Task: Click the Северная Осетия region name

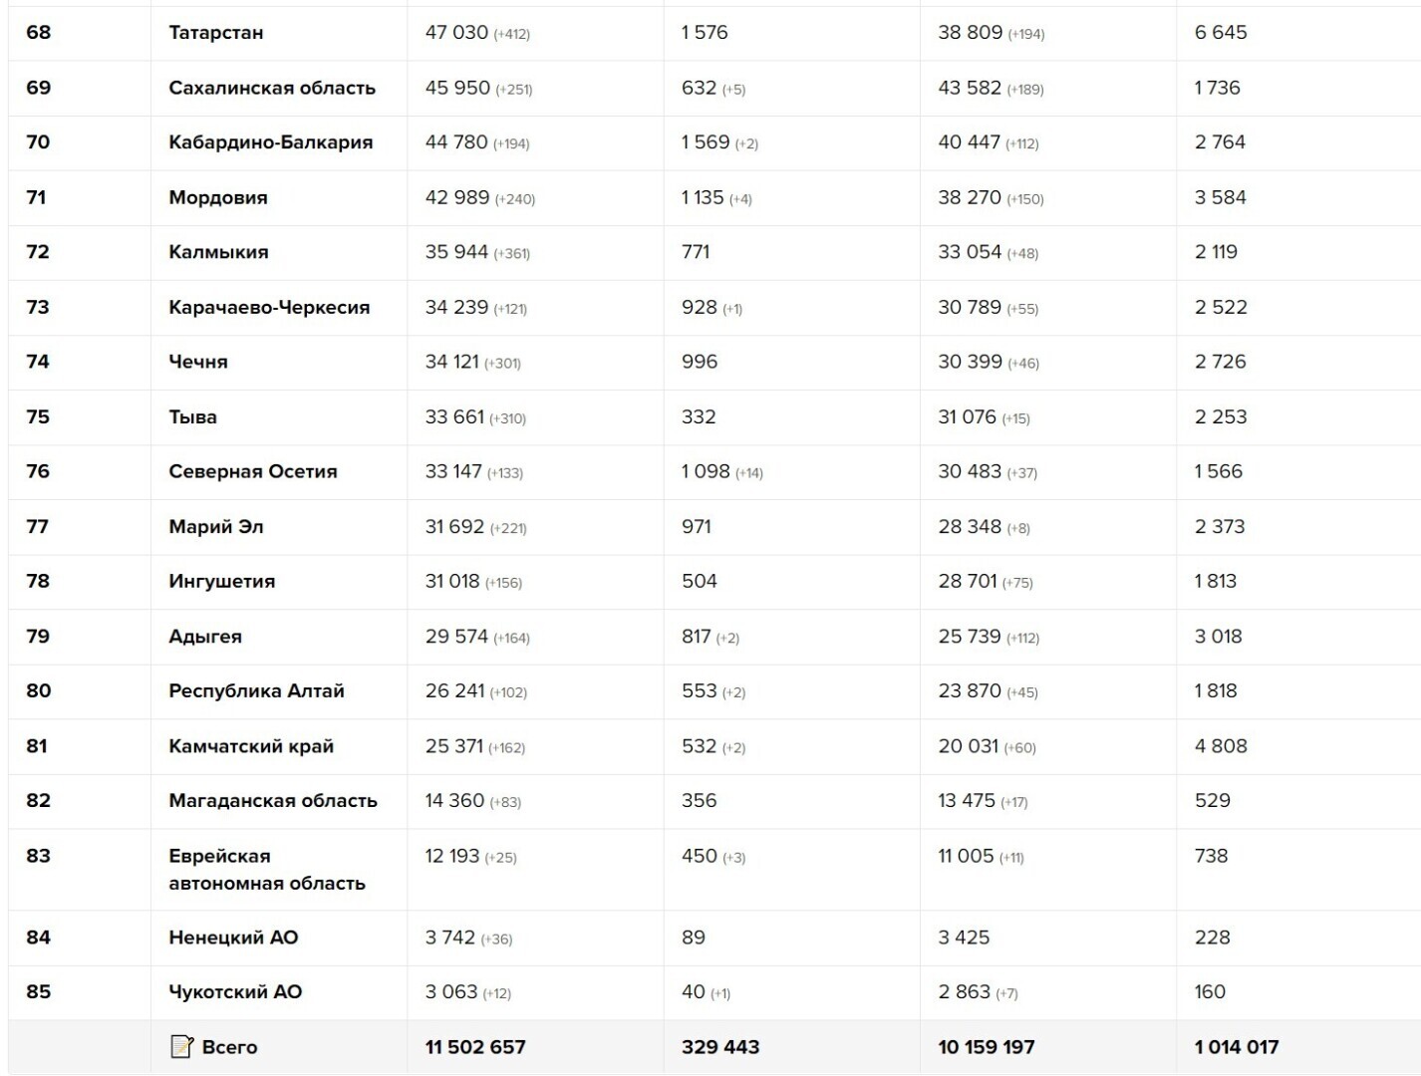Action: tap(253, 471)
